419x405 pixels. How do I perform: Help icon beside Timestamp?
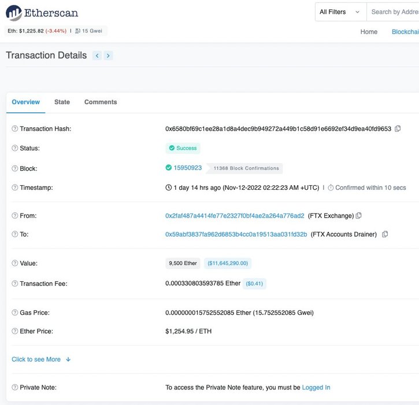click(14, 187)
